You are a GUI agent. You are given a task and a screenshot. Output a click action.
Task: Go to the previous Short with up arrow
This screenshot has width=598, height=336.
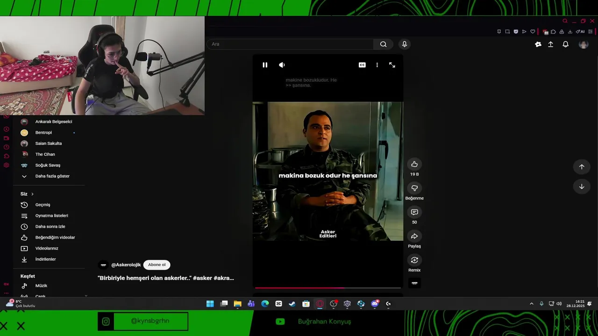(x=582, y=167)
